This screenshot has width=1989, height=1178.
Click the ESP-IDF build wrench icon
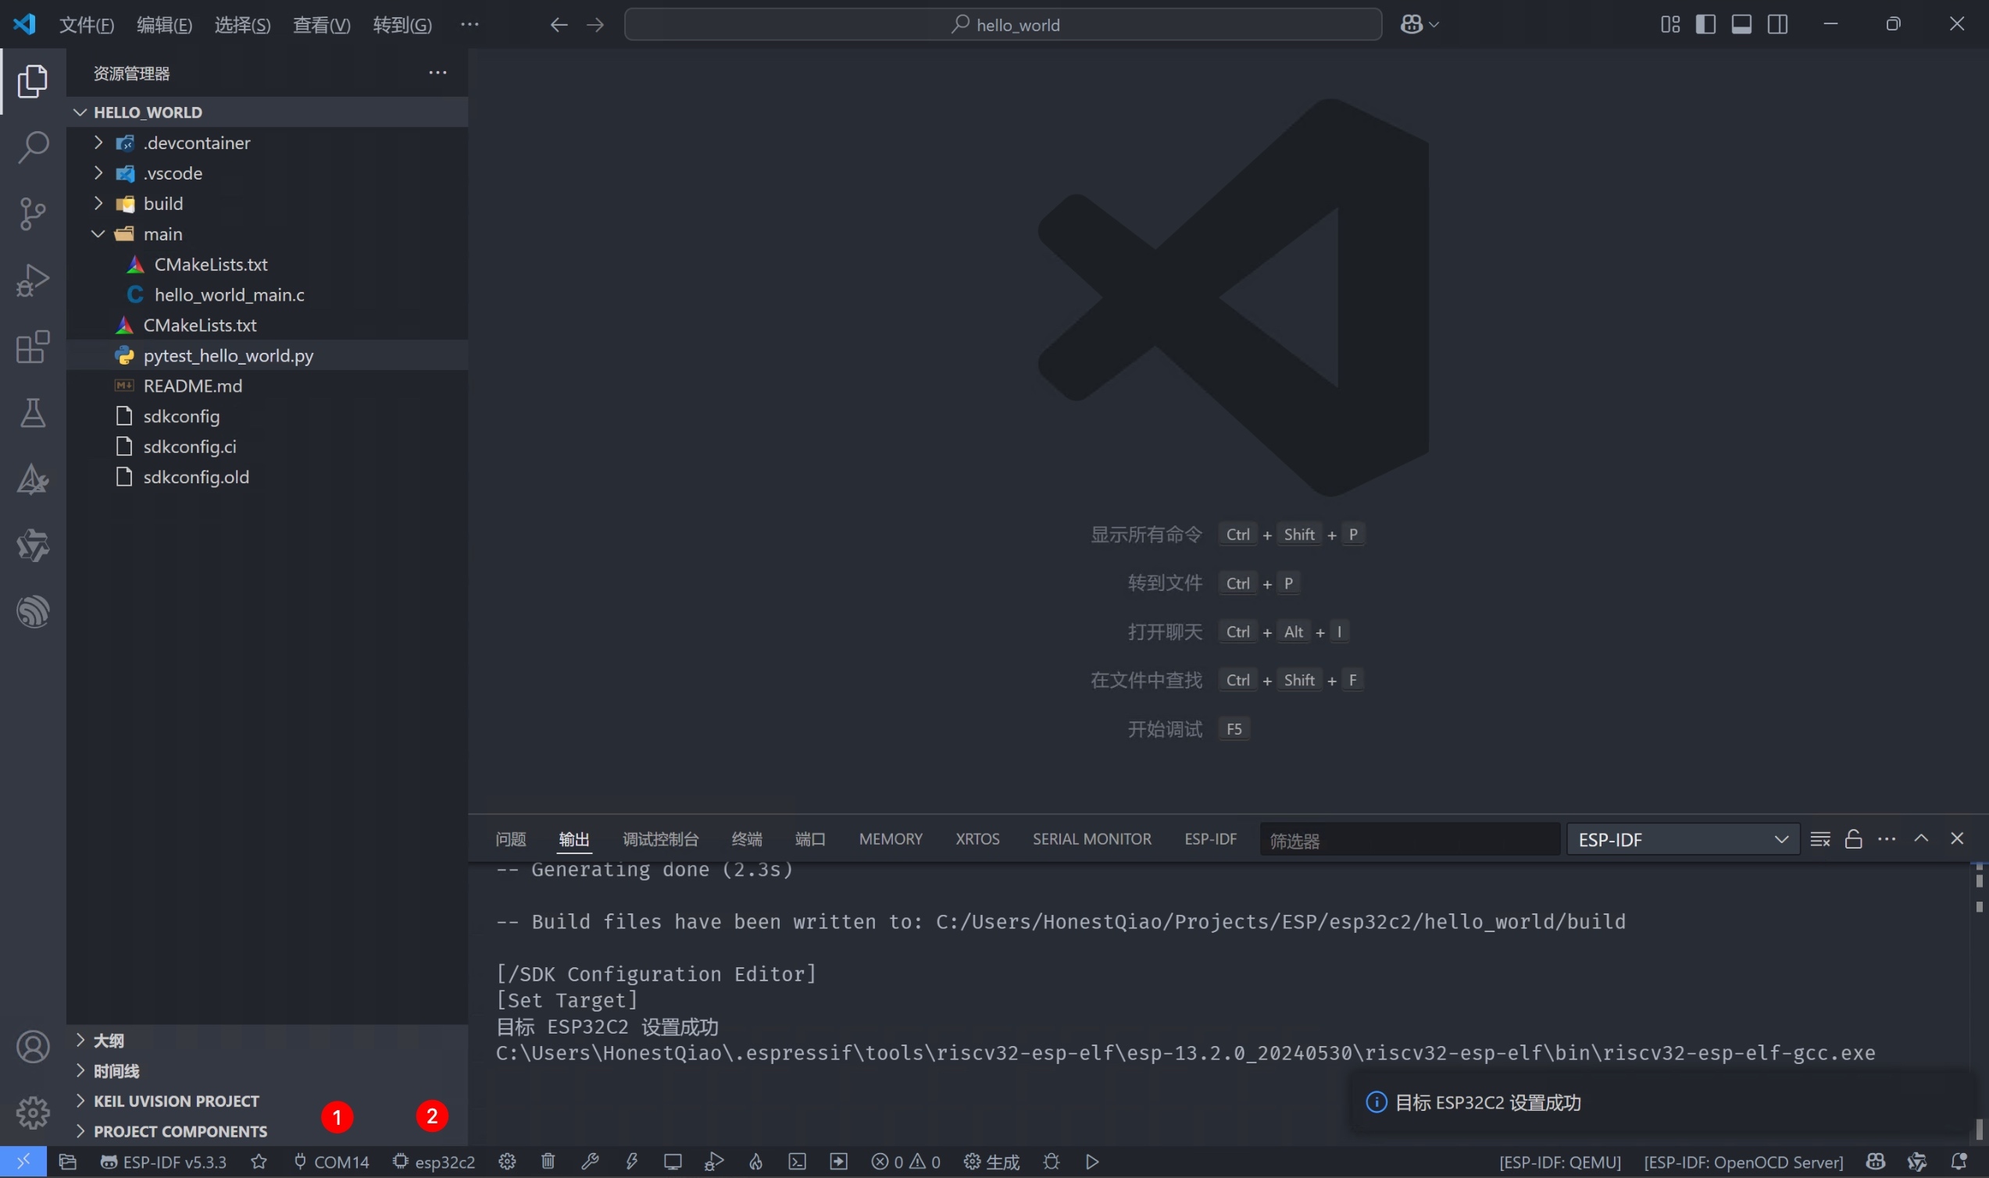[x=589, y=1162]
